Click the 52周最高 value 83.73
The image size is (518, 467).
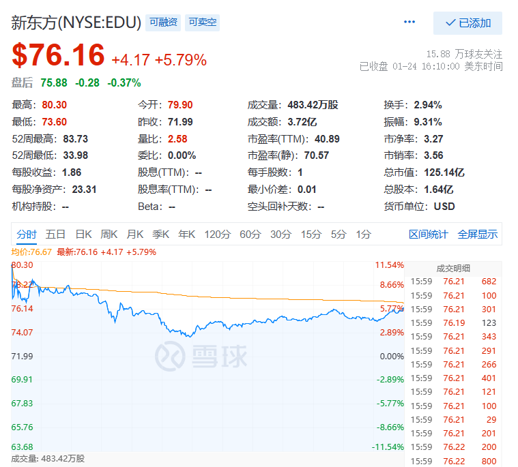[75, 139]
